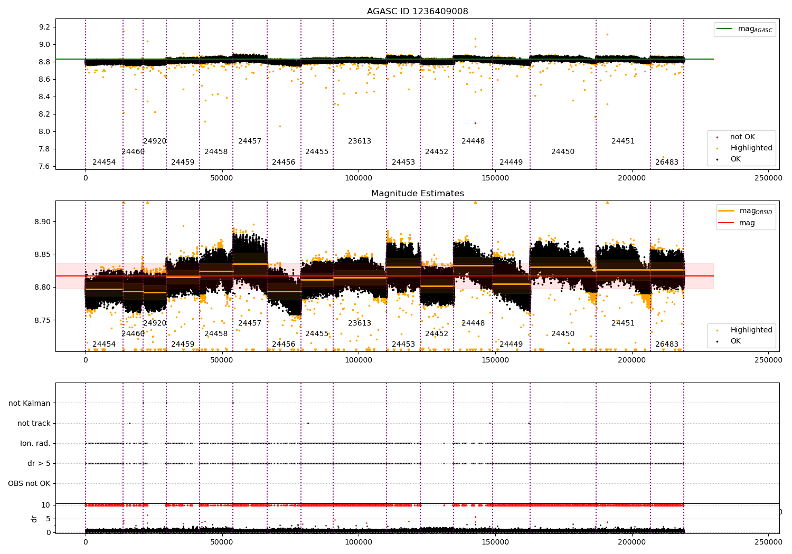Click the plot title AGASC ID 1236409008

pos(417,12)
